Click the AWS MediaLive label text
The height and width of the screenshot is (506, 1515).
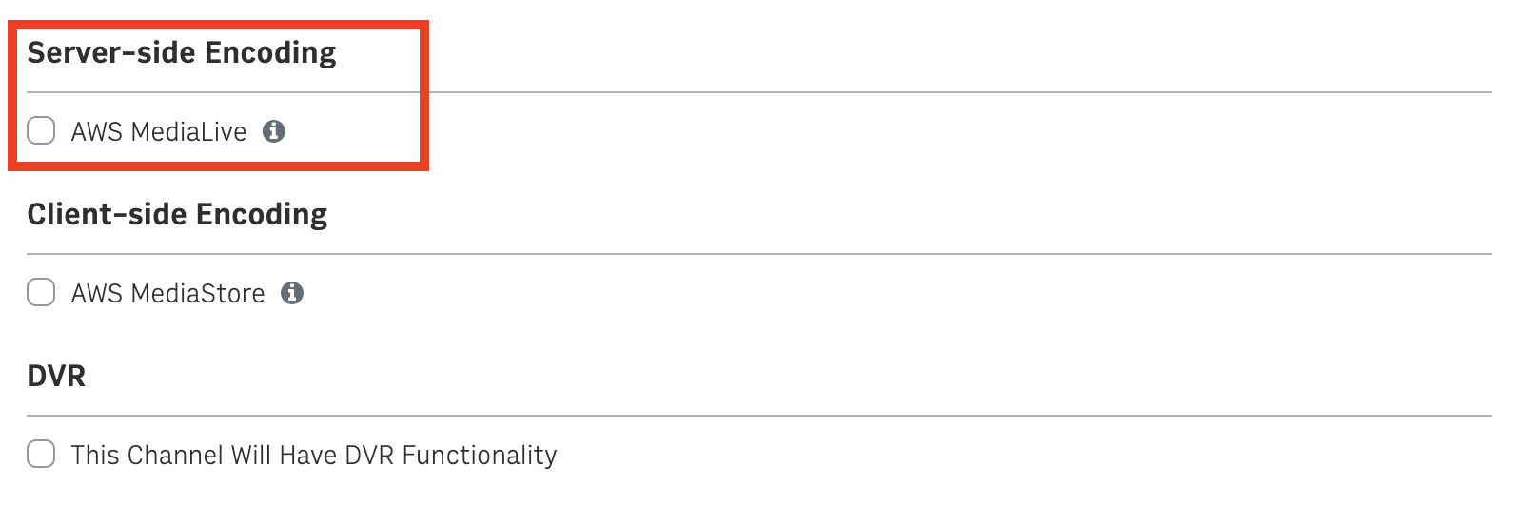point(159,131)
